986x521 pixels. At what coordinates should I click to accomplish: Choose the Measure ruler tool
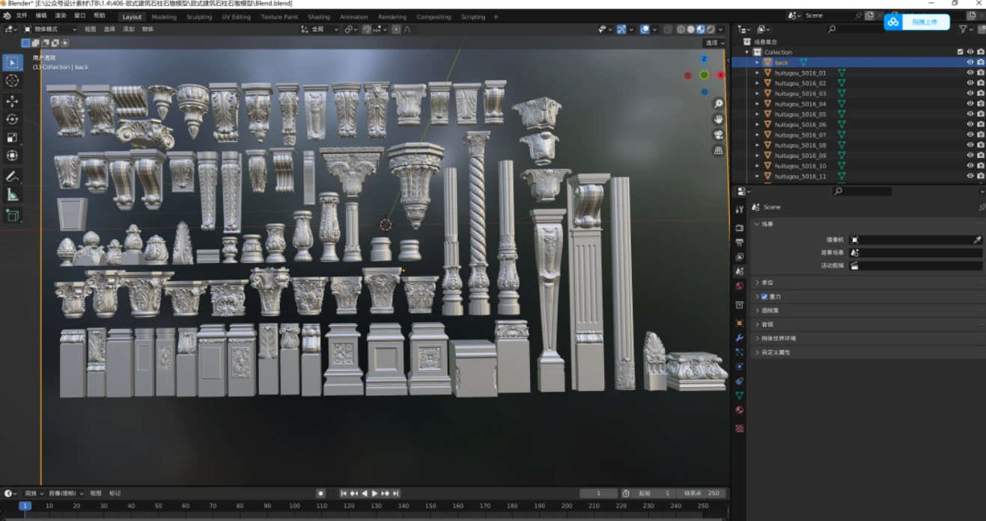coord(13,195)
